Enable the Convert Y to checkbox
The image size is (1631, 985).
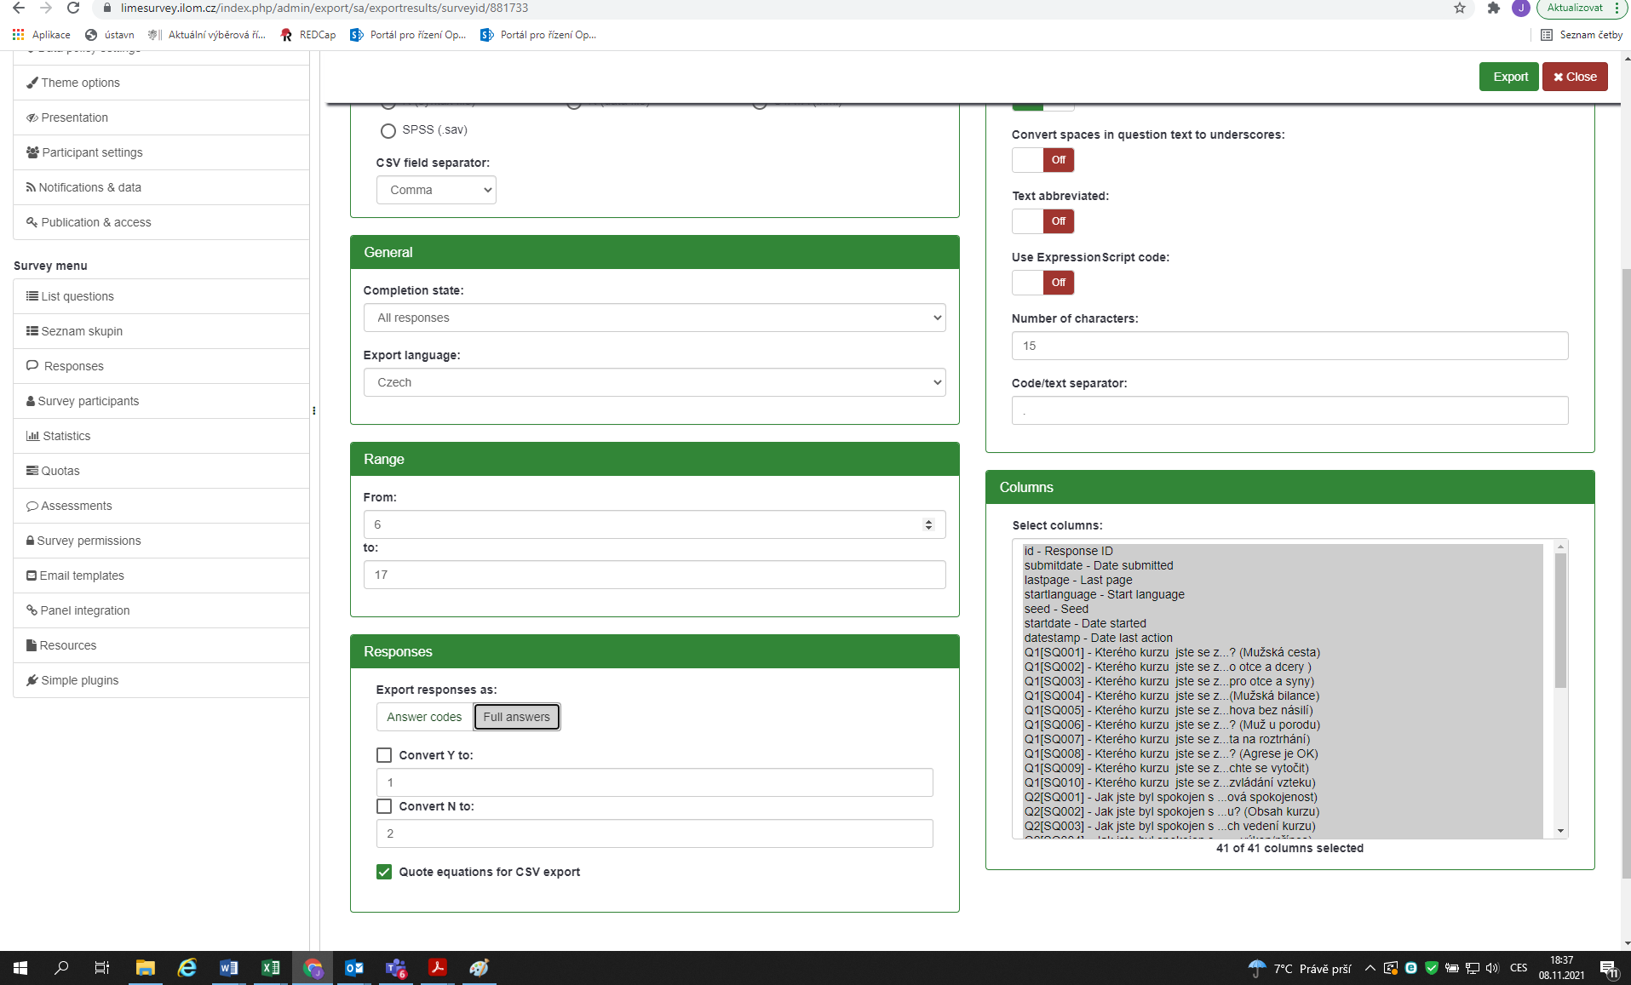pos(384,755)
